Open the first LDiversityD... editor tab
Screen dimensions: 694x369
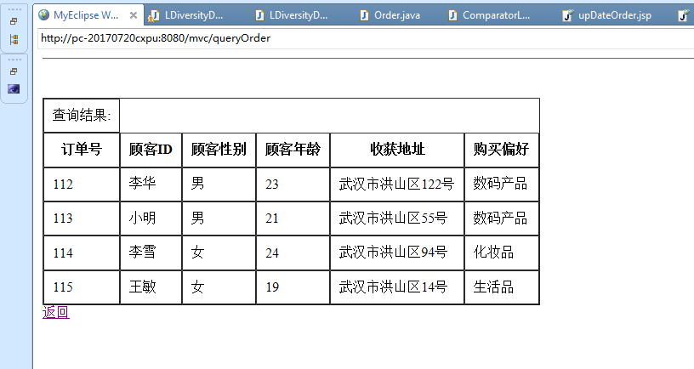point(186,15)
